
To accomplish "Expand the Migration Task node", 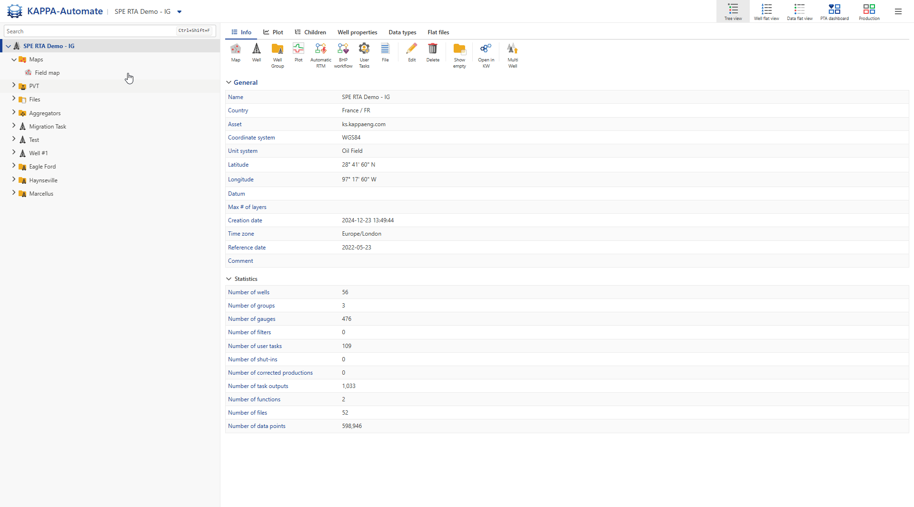I will 14,126.
